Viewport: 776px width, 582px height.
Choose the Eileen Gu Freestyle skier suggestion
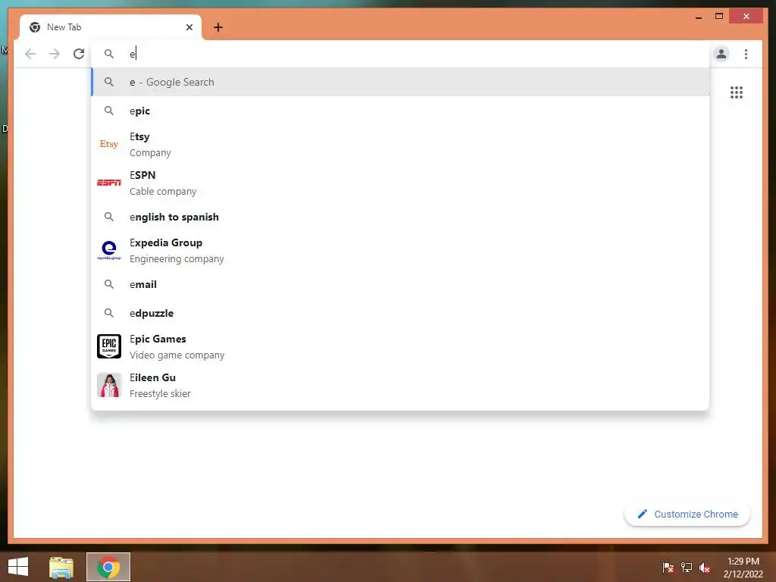[400, 385]
